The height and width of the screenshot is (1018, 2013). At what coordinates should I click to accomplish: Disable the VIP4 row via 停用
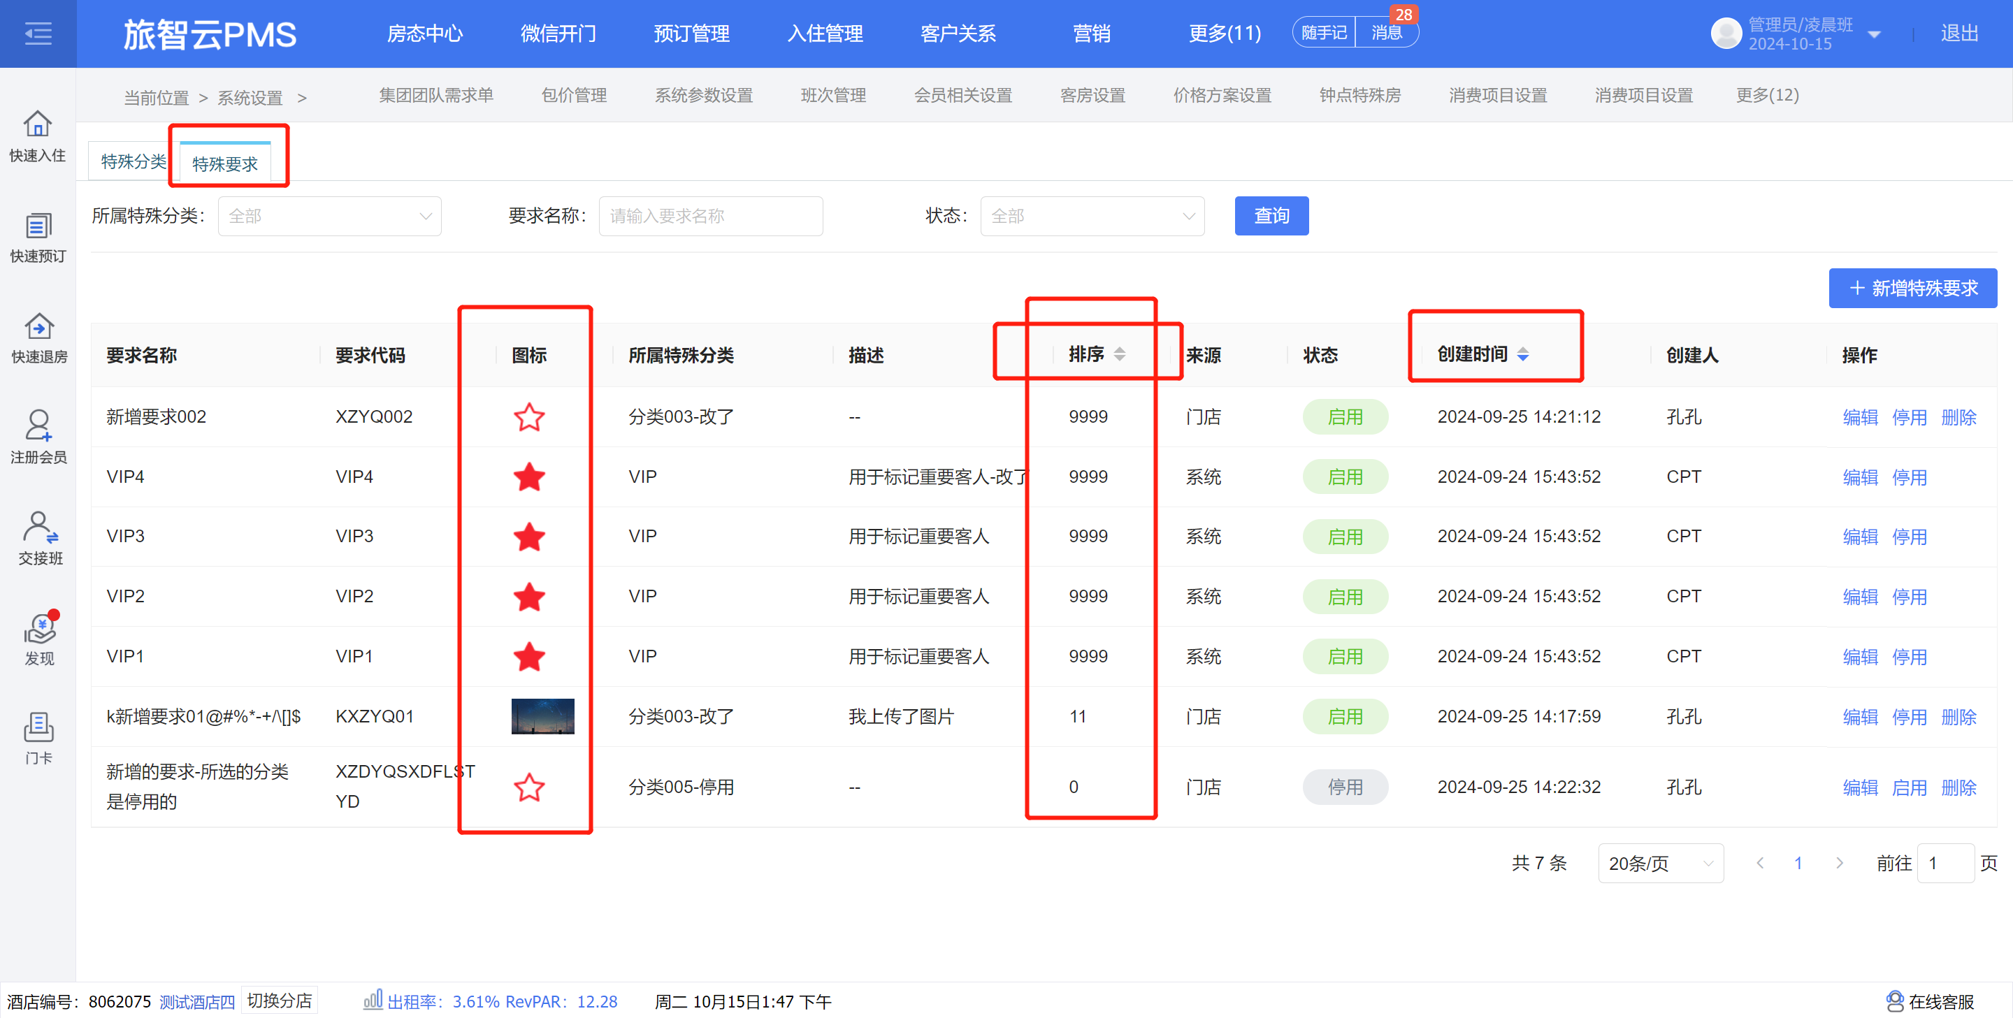pyautogui.click(x=1909, y=477)
